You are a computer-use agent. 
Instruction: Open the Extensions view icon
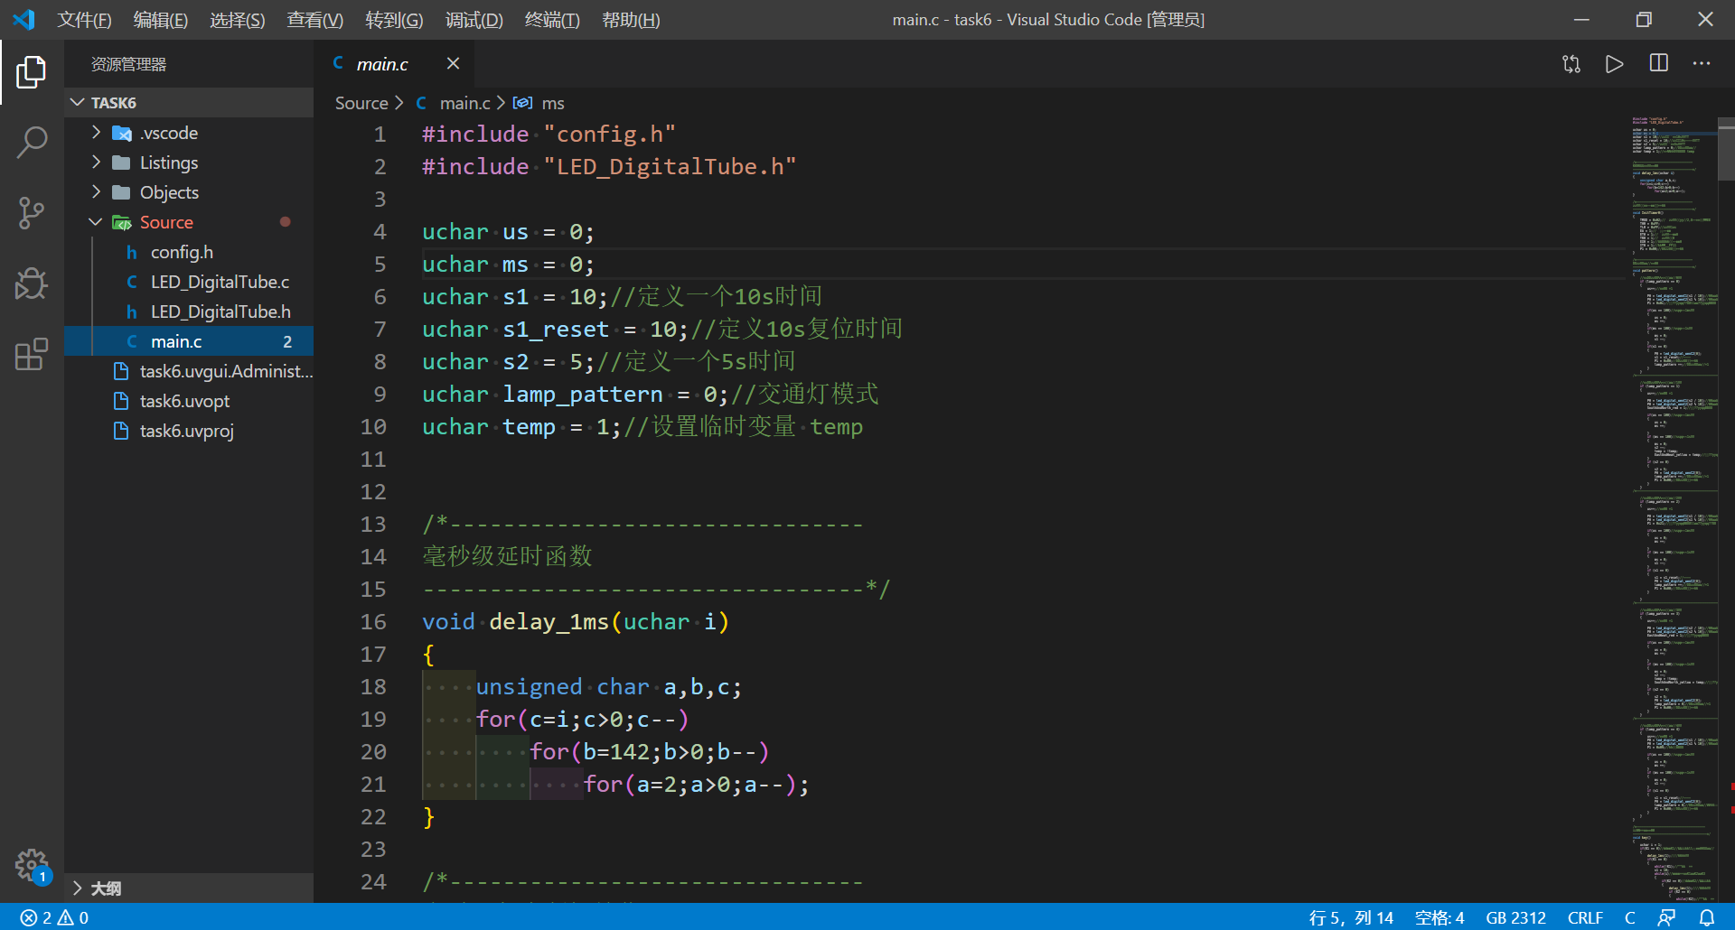[x=32, y=354]
